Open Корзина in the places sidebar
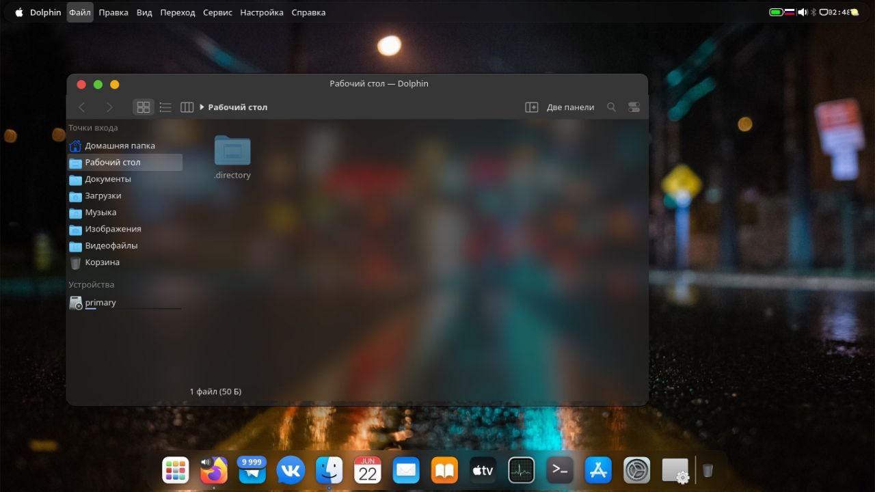 coord(125,262)
